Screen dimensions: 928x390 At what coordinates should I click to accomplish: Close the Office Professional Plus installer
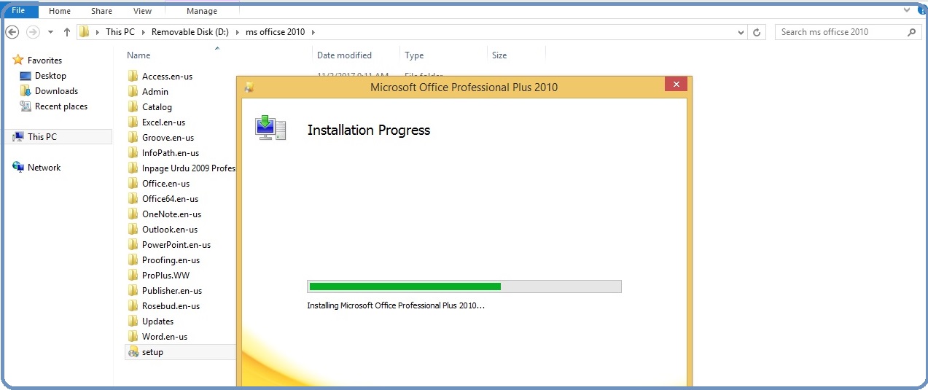click(676, 85)
